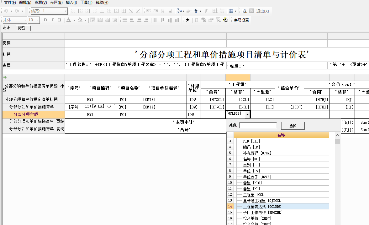
Task: Open the 插入(I) menu
Action: click(x=71, y=2)
